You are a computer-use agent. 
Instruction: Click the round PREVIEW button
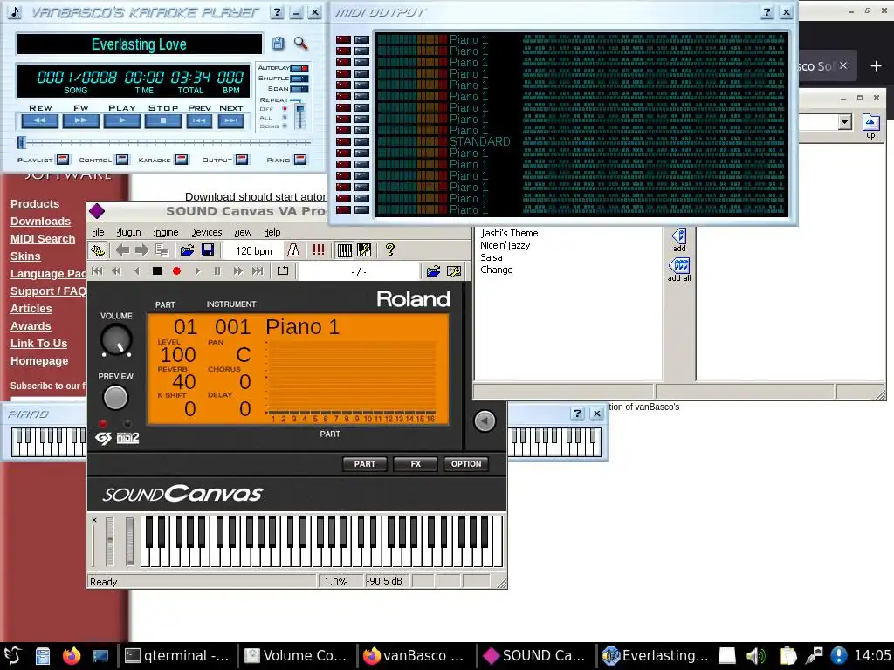[x=115, y=398]
